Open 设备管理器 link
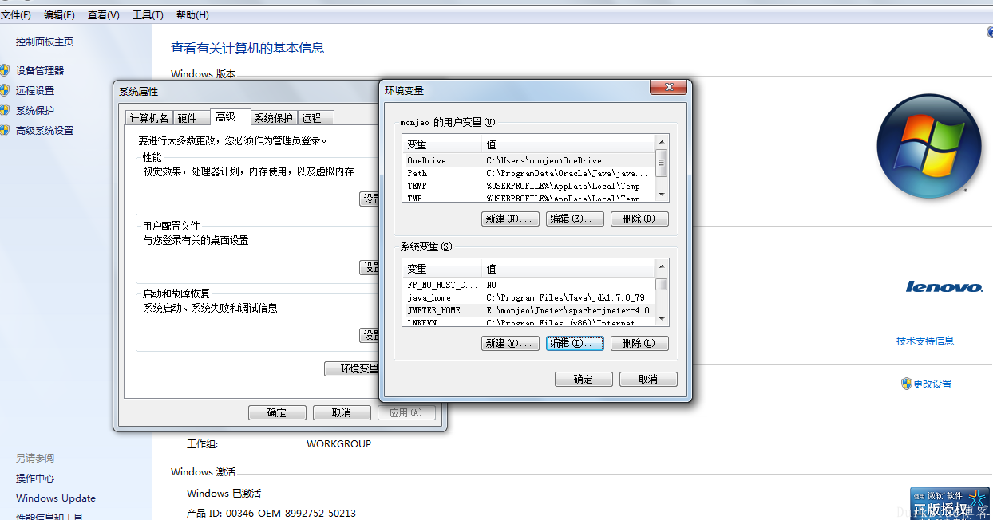 [x=40, y=70]
